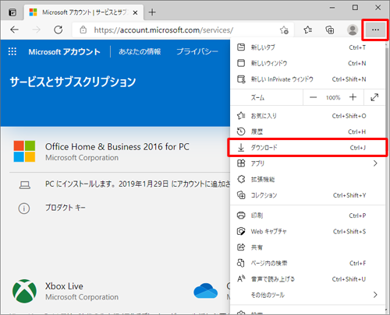Click the Xbox Live logo icon
The width and height of the screenshot is (390, 315).
click(x=24, y=291)
